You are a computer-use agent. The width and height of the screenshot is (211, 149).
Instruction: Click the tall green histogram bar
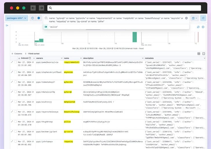(135, 37)
